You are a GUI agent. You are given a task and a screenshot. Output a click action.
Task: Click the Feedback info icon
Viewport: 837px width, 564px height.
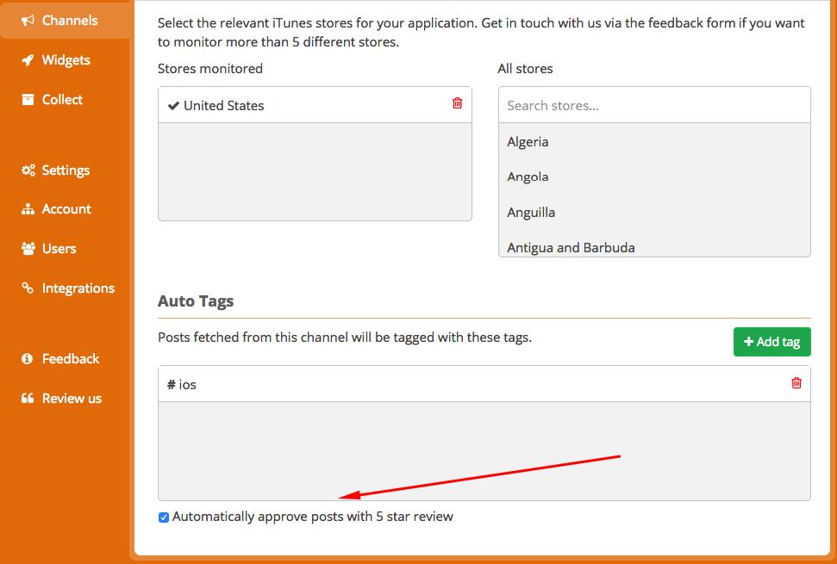click(x=28, y=359)
